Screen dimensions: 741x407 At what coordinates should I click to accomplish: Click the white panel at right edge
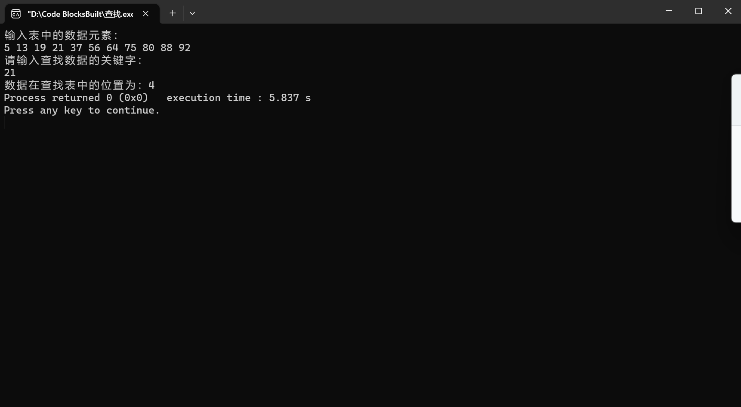click(x=736, y=148)
